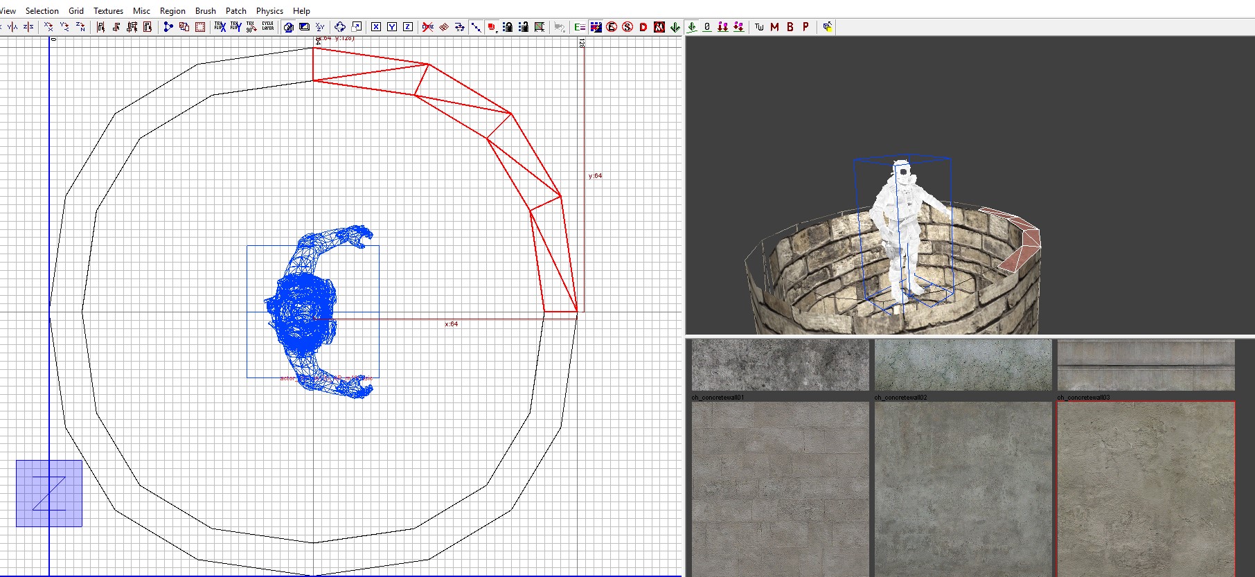Select the red-outlined selected texture thumbnail
The height and width of the screenshot is (577, 1255).
click(x=1146, y=489)
